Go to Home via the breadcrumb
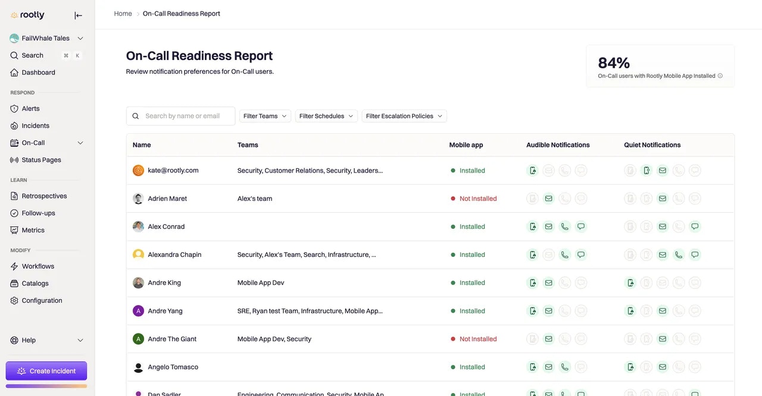762x396 pixels. 123,14
